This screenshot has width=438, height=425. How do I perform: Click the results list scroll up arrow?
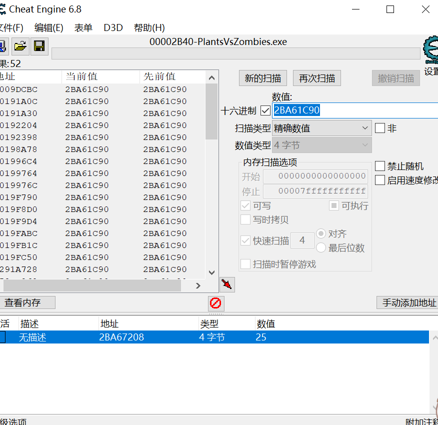pyautogui.click(x=211, y=78)
